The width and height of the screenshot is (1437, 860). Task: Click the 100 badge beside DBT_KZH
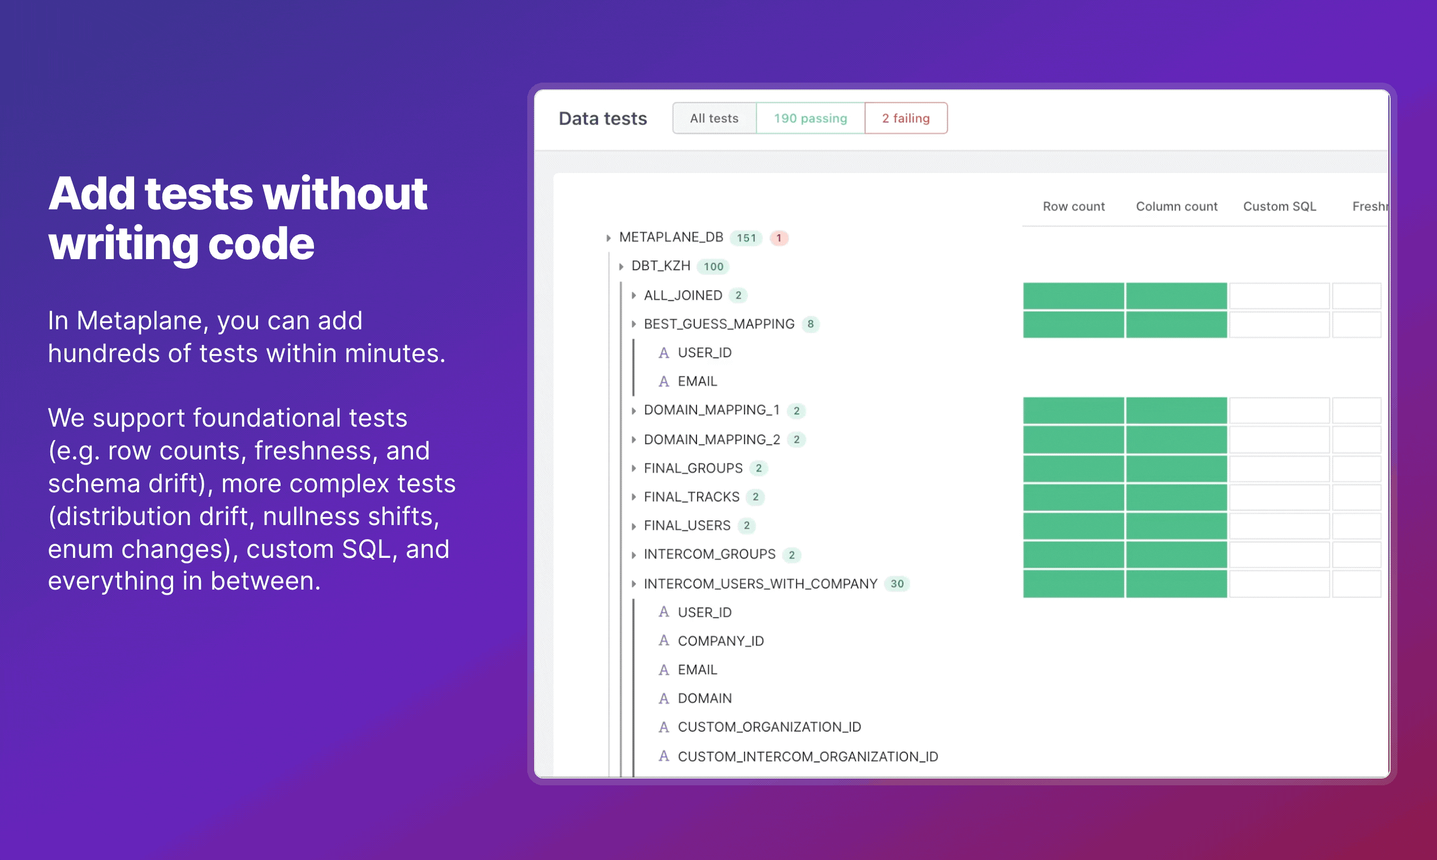coord(713,266)
